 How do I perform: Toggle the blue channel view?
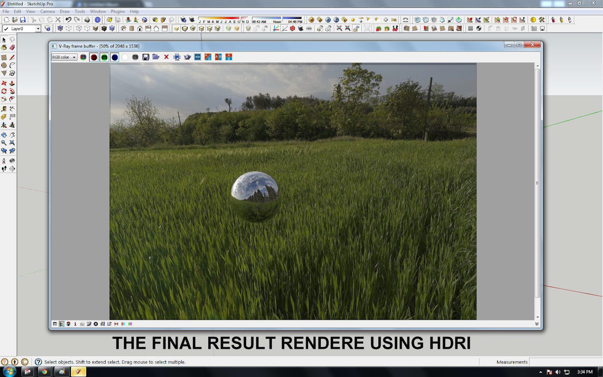114,57
